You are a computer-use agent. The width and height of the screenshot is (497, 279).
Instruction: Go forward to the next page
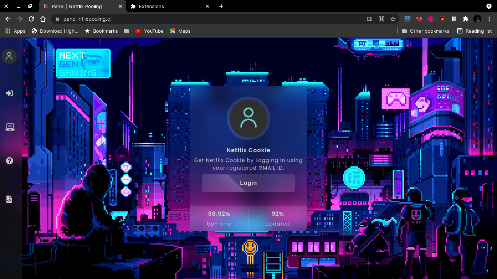point(20,19)
